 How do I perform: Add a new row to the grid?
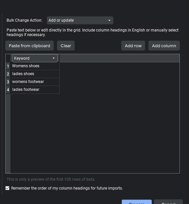click(x=133, y=46)
